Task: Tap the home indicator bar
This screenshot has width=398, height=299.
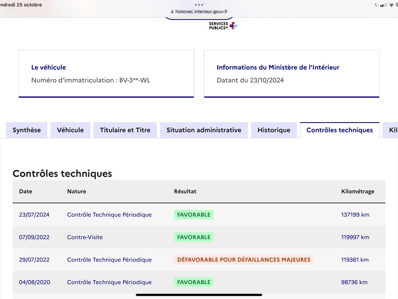Action: coord(199,295)
